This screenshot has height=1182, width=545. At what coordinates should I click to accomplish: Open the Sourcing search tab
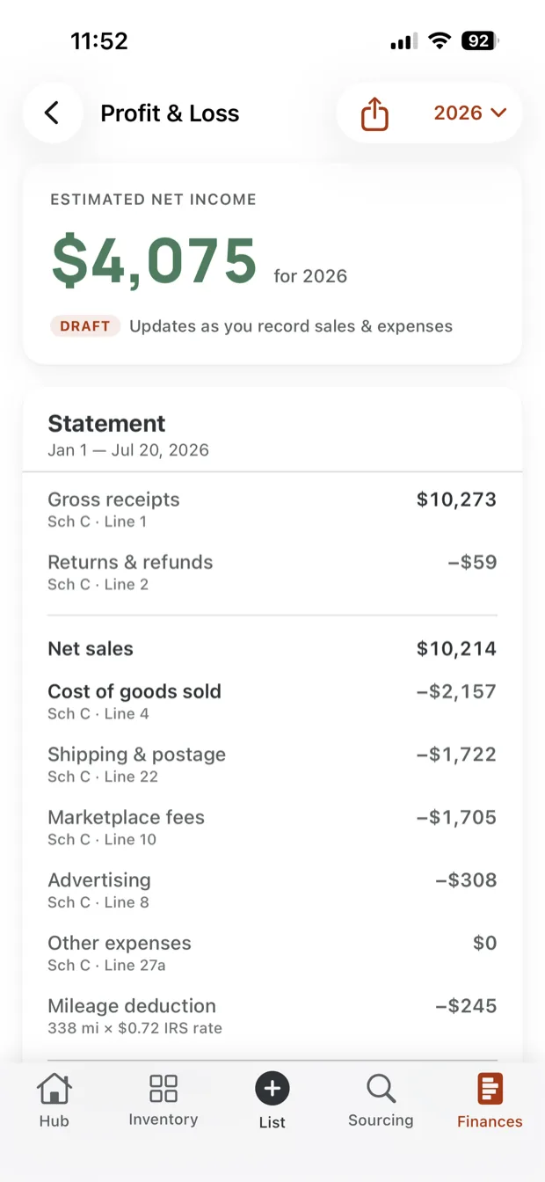(381, 1100)
